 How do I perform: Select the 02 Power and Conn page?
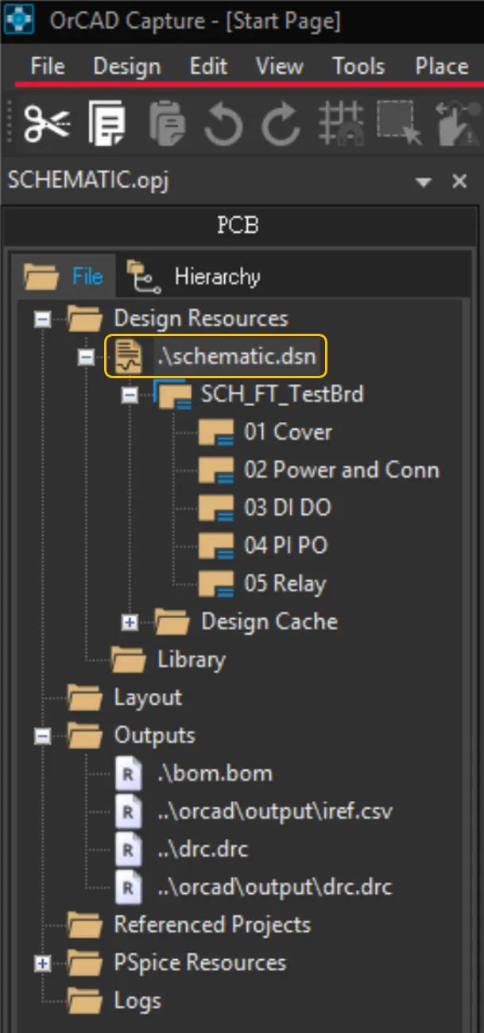(342, 470)
